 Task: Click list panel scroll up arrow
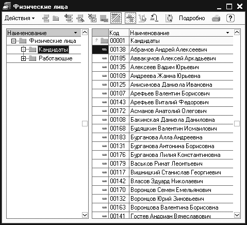point(237,33)
